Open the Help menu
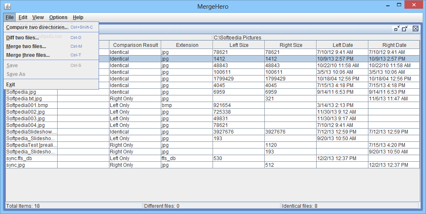This screenshot has height=214, width=426. tap(78, 17)
